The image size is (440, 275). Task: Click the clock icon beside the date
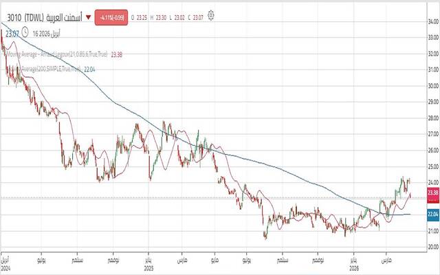point(25,32)
